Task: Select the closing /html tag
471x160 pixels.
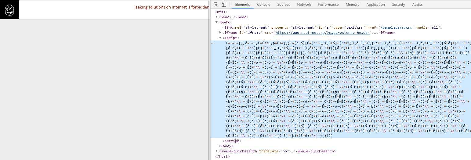Action: coord(222,156)
